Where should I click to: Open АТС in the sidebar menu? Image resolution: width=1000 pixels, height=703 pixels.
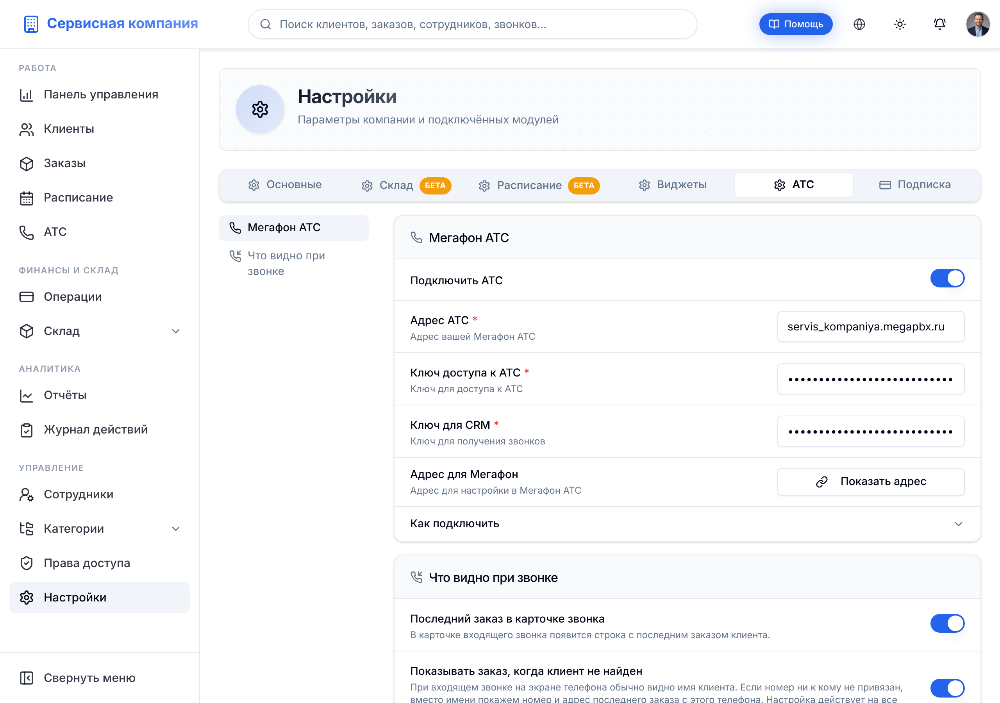(x=99, y=232)
